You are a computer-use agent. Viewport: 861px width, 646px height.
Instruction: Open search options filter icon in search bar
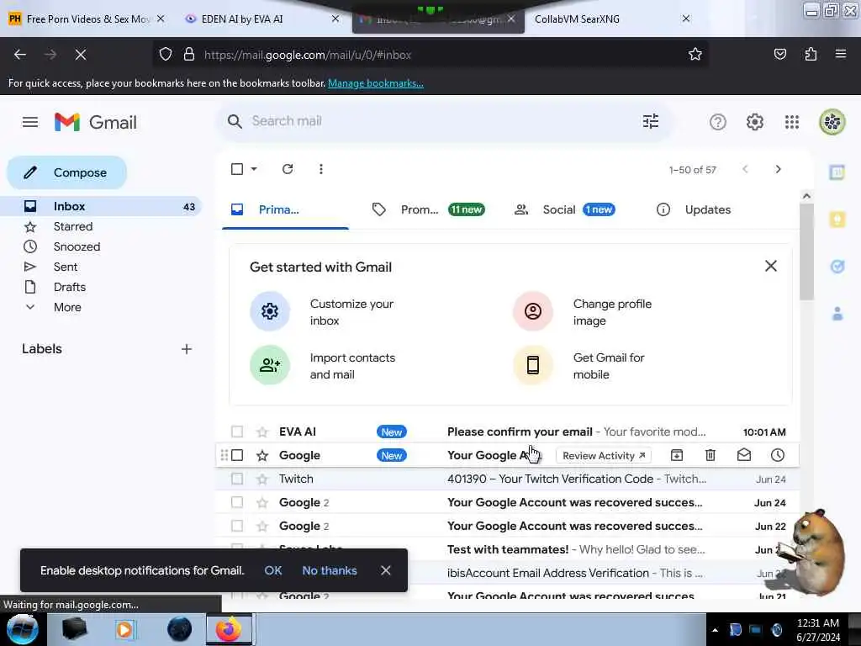pyautogui.click(x=651, y=121)
